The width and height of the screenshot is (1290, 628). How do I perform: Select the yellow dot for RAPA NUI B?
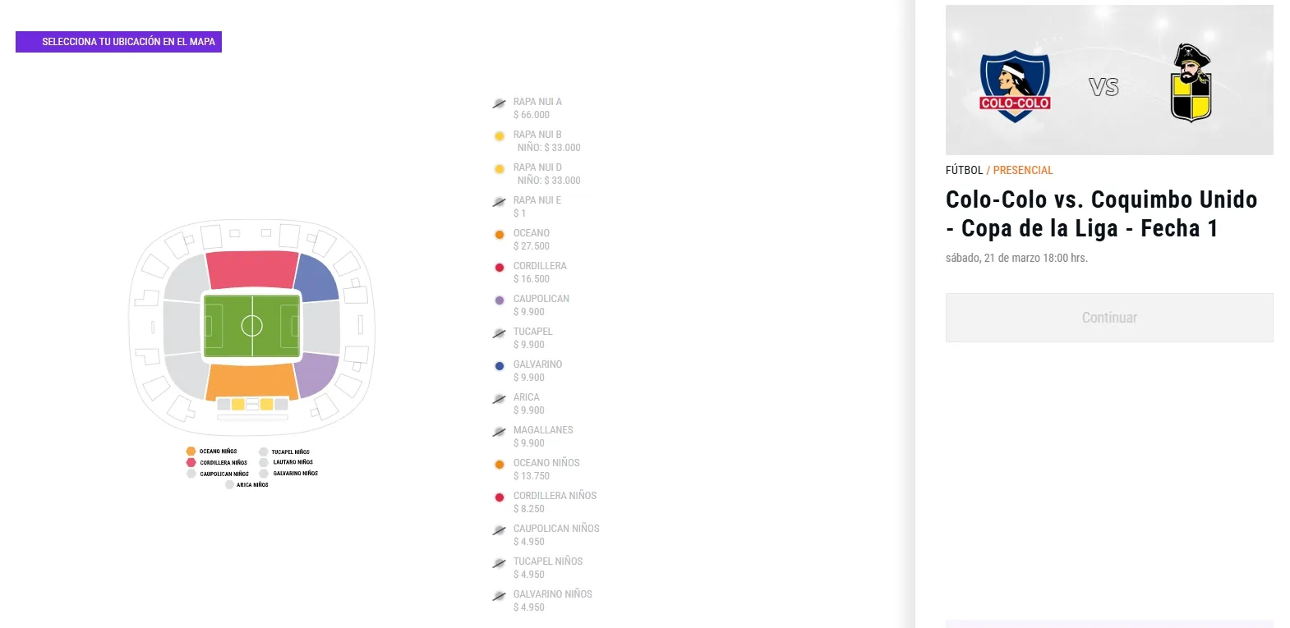click(x=499, y=136)
